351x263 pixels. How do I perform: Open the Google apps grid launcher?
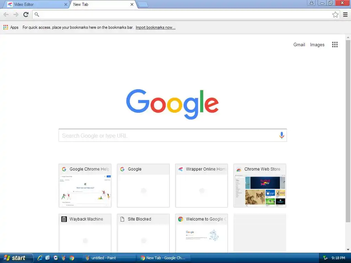coord(335,45)
